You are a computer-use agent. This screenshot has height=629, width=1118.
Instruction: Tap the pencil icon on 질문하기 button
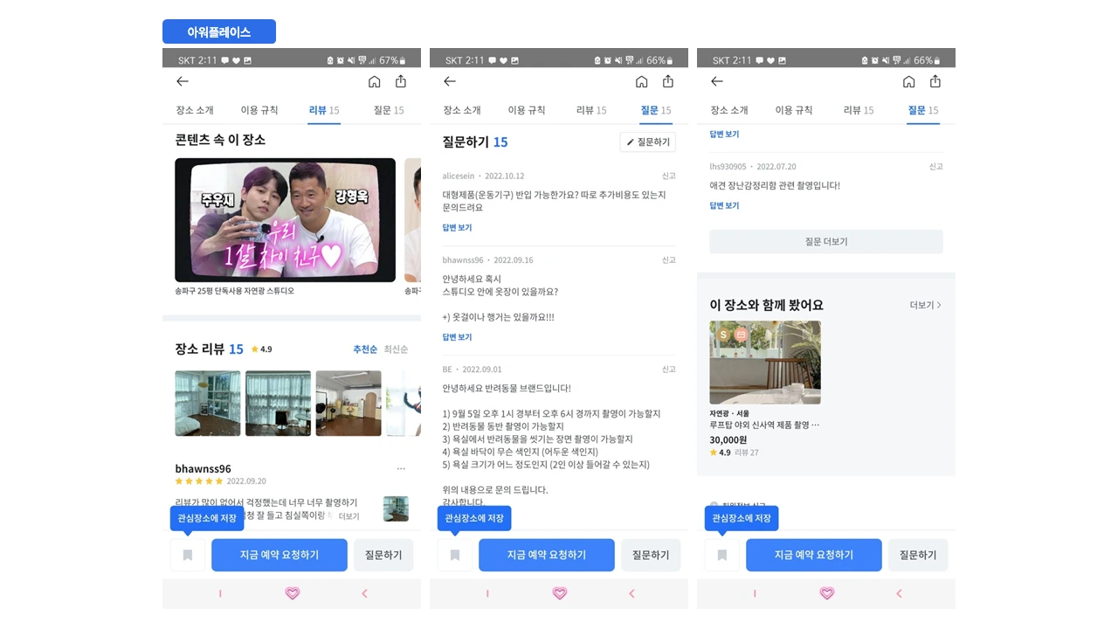pyautogui.click(x=631, y=142)
